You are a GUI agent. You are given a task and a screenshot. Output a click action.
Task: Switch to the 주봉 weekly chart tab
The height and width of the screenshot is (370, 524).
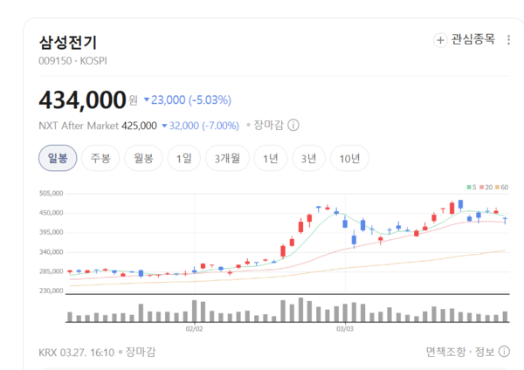click(x=100, y=158)
